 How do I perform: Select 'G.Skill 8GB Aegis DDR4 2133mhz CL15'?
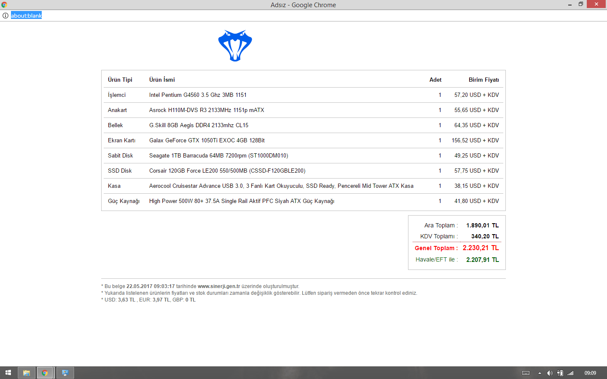click(x=199, y=125)
